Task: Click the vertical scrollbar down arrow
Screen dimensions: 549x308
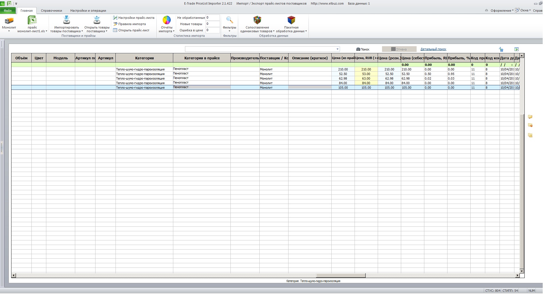Action: [x=522, y=271]
